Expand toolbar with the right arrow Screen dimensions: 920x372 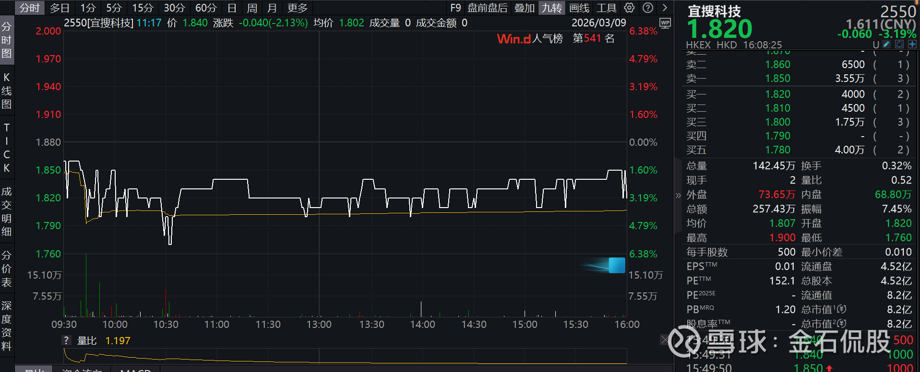tap(665, 8)
